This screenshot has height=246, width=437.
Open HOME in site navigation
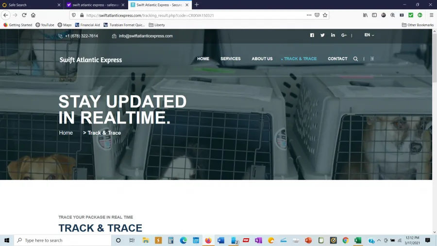[x=203, y=58]
